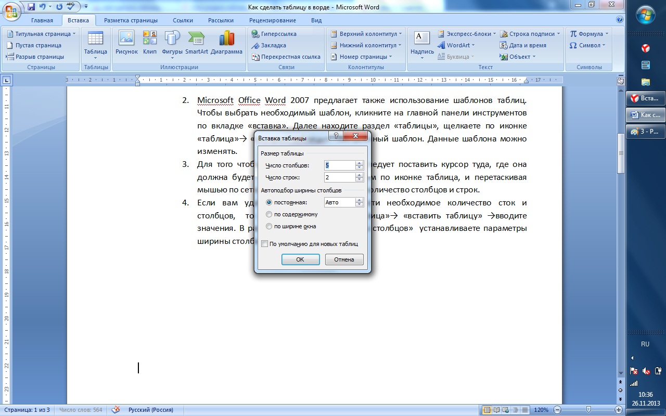Switch to full-screen reading view in status bar
666x416 pixels.
[496, 410]
